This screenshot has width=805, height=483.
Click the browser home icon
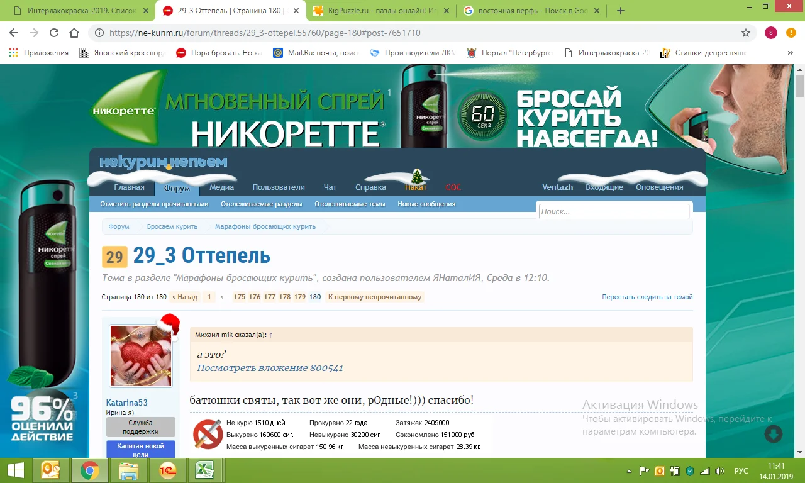tap(74, 33)
